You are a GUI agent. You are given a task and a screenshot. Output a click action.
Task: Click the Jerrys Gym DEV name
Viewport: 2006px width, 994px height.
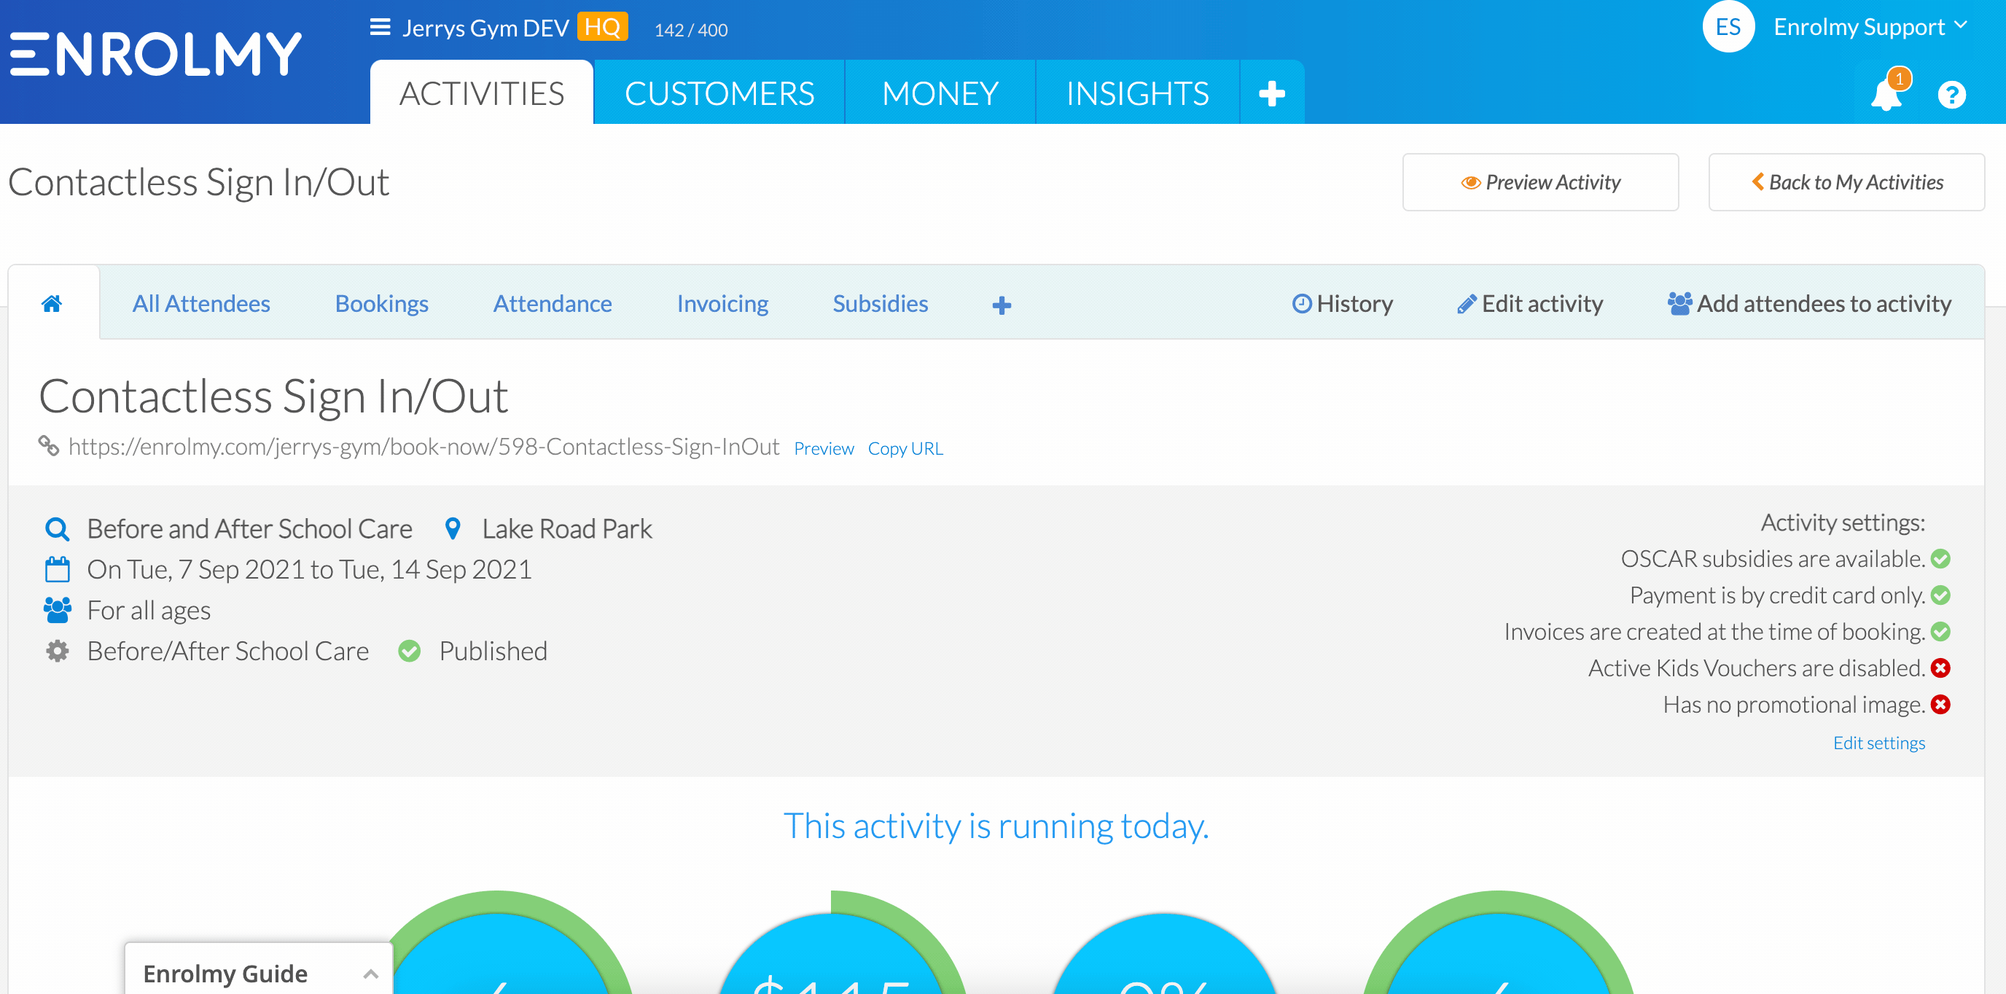[485, 28]
